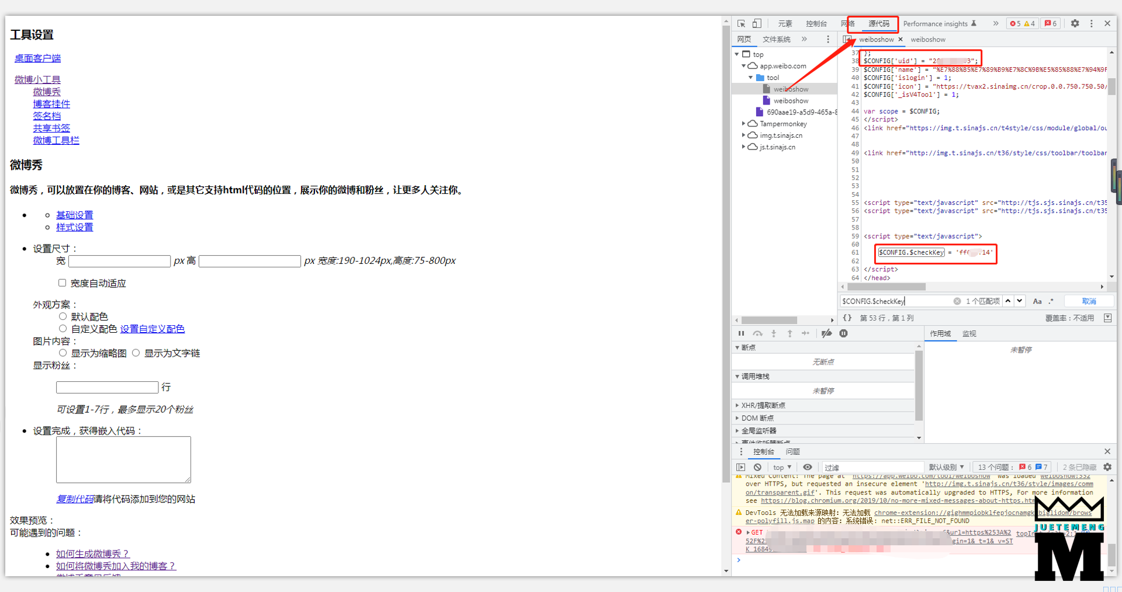Screen dimensions: 1122x592
Task: Expand the js.t.sinajs.cn tree node
Action: [743, 147]
